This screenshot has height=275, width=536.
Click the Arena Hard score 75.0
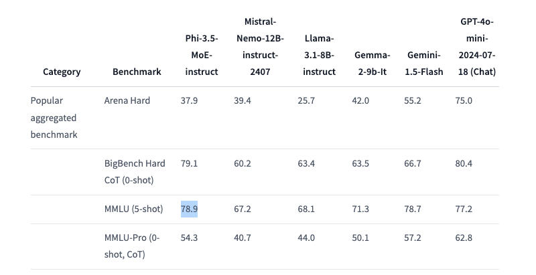(464, 101)
